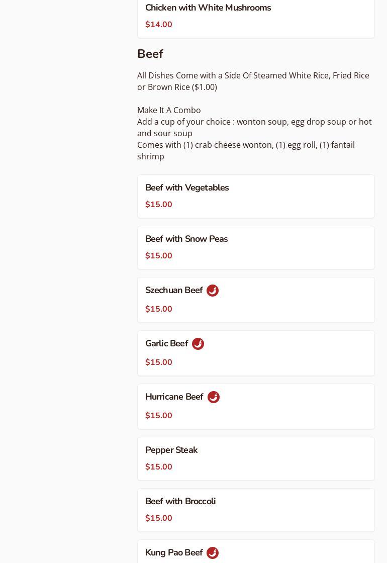Viewport: 387px width, 563px height.
Task: Click the $15.00 price under Beef with Vegetables
Action: pyautogui.click(x=159, y=205)
